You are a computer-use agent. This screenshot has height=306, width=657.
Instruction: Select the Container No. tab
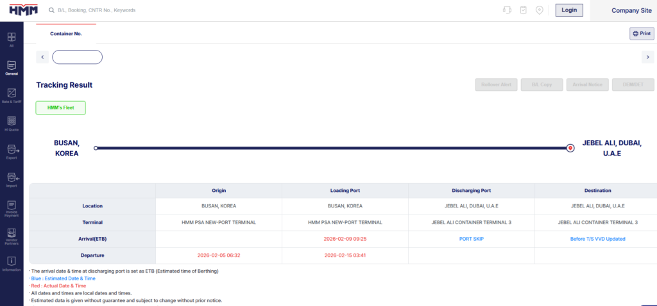coord(66,33)
